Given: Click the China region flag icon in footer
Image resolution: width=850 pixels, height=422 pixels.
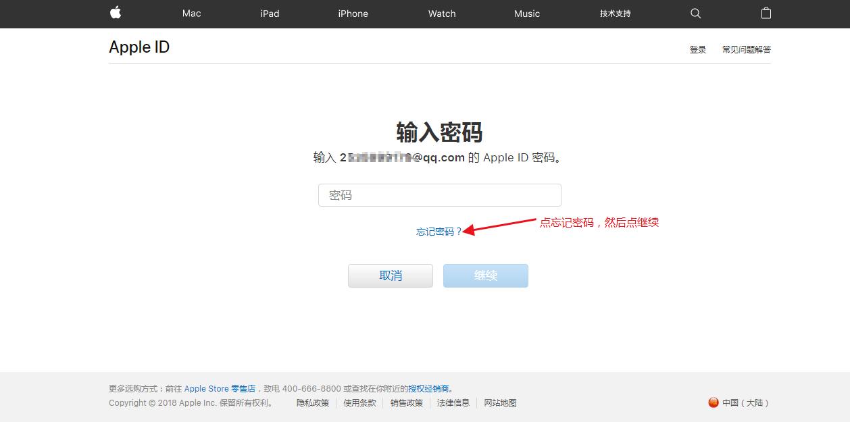Looking at the screenshot, I should (x=714, y=402).
